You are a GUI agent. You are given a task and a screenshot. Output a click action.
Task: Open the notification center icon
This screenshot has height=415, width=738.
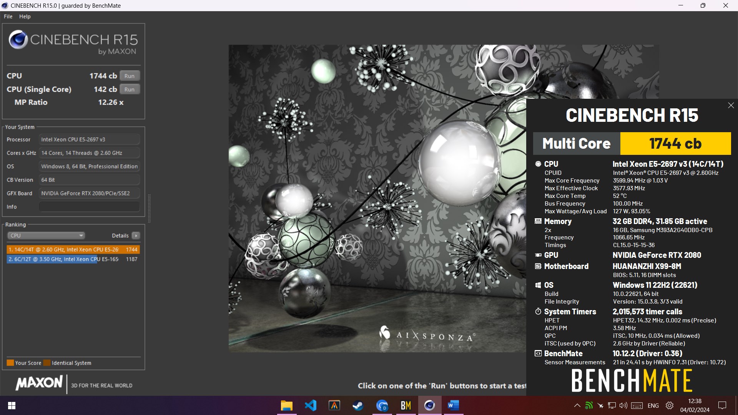tap(722, 405)
